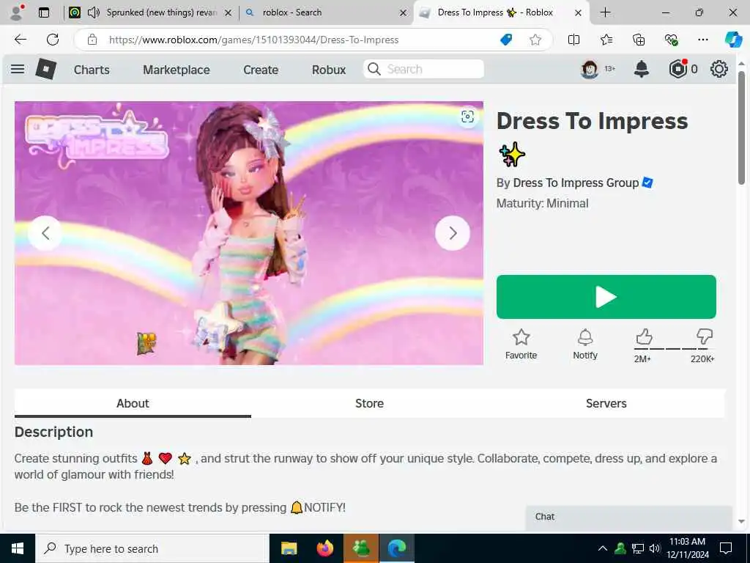Open browser essentials heart icon
This screenshot has height=563, width=750.
(671, 40)
